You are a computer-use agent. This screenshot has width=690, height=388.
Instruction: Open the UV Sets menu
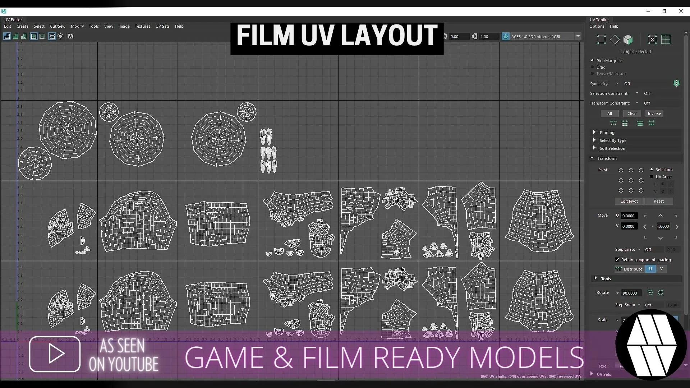162,26
